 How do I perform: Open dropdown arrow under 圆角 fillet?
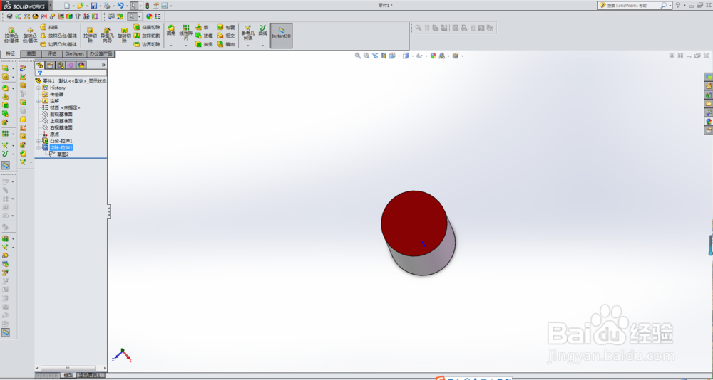[171, 46]
